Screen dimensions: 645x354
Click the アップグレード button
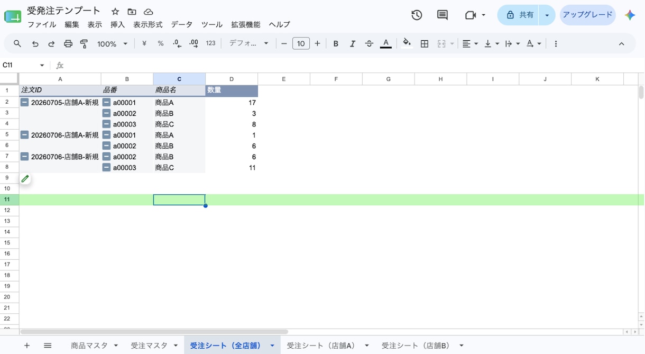click(x=587, y=15)
